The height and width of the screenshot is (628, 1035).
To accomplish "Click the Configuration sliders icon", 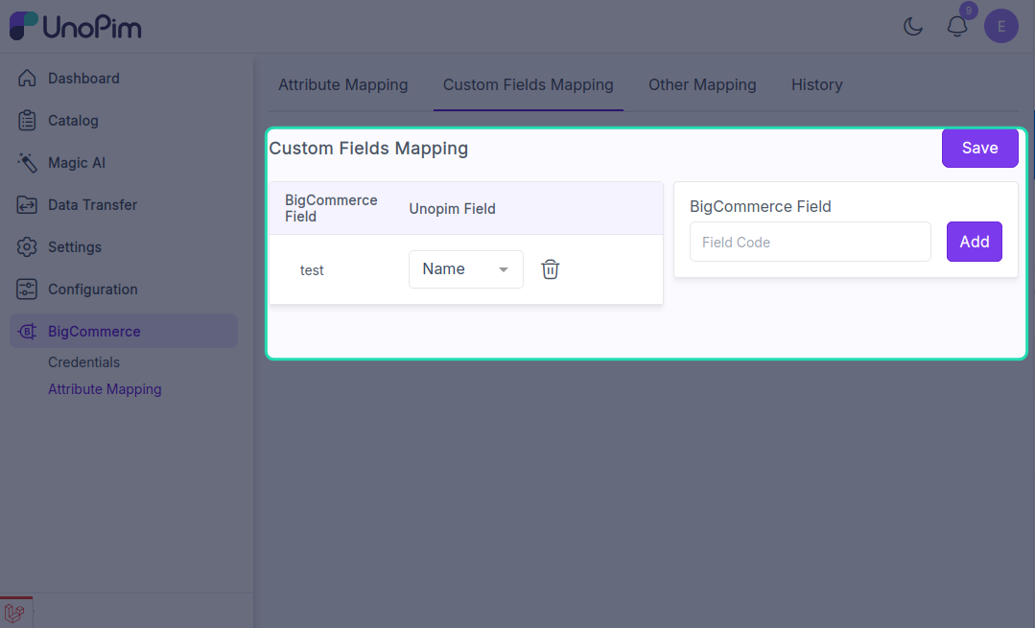I will 27,289.
